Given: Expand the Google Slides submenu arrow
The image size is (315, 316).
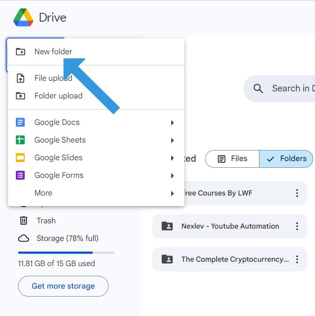Looking at the screenshot, I should click(x=172, y=158).
